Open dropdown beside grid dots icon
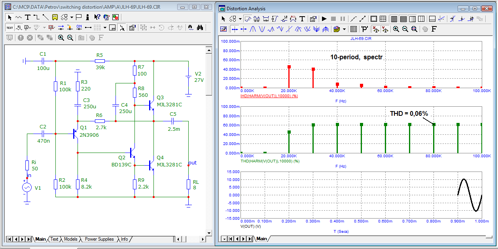 coord(105,28)
